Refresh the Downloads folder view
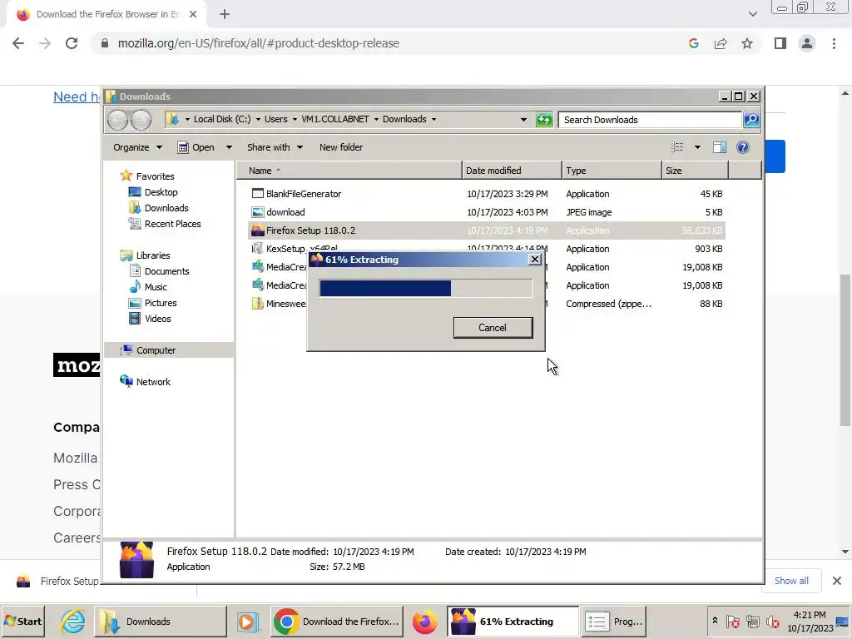Screen dimensions: 852x639 click(544, 120)
